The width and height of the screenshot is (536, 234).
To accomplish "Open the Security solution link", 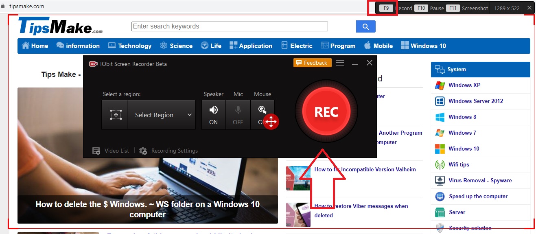I will 470,228.
